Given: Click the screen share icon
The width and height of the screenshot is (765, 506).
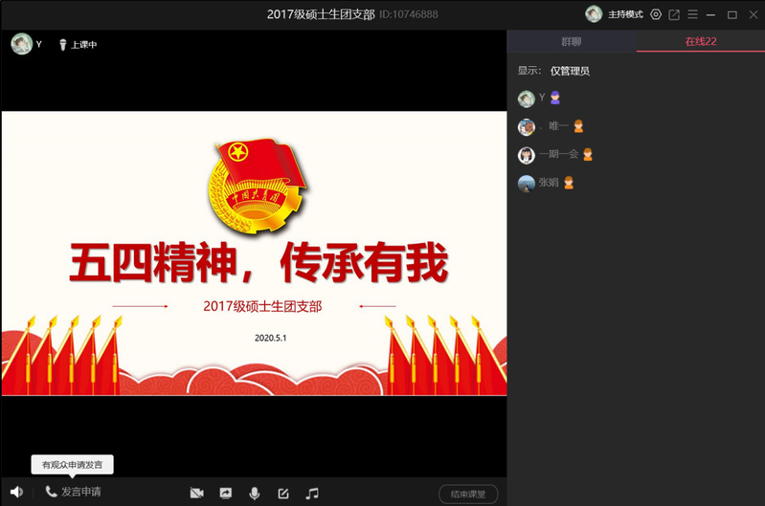Looking at the screenshot, I should [x=226, y=494].
